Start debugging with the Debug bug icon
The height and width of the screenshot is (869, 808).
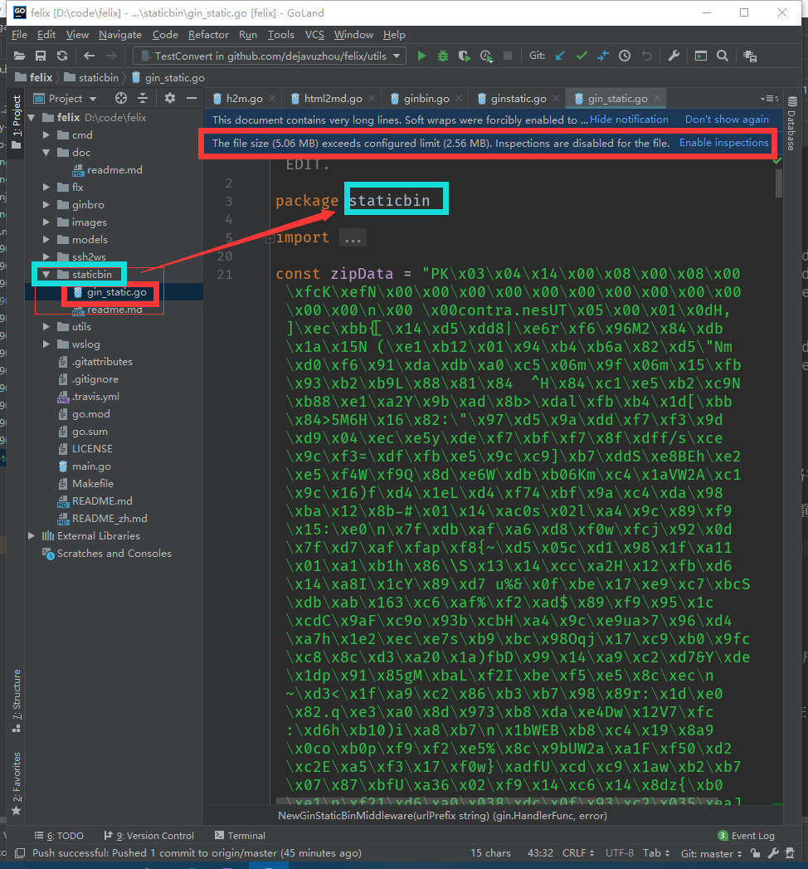click(443, 56)
